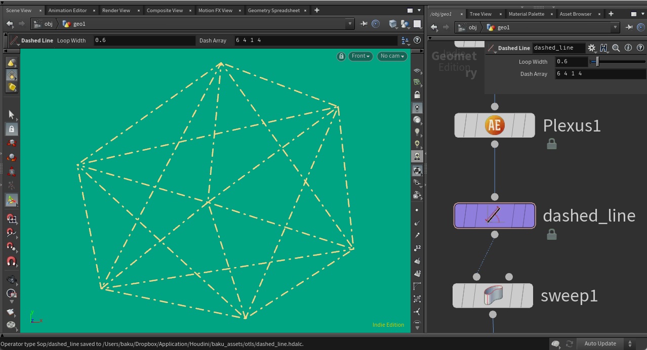This screenshot has width=647, height=350.
Task: Click the Plexus1 node icon
Action: click(494, 125)
